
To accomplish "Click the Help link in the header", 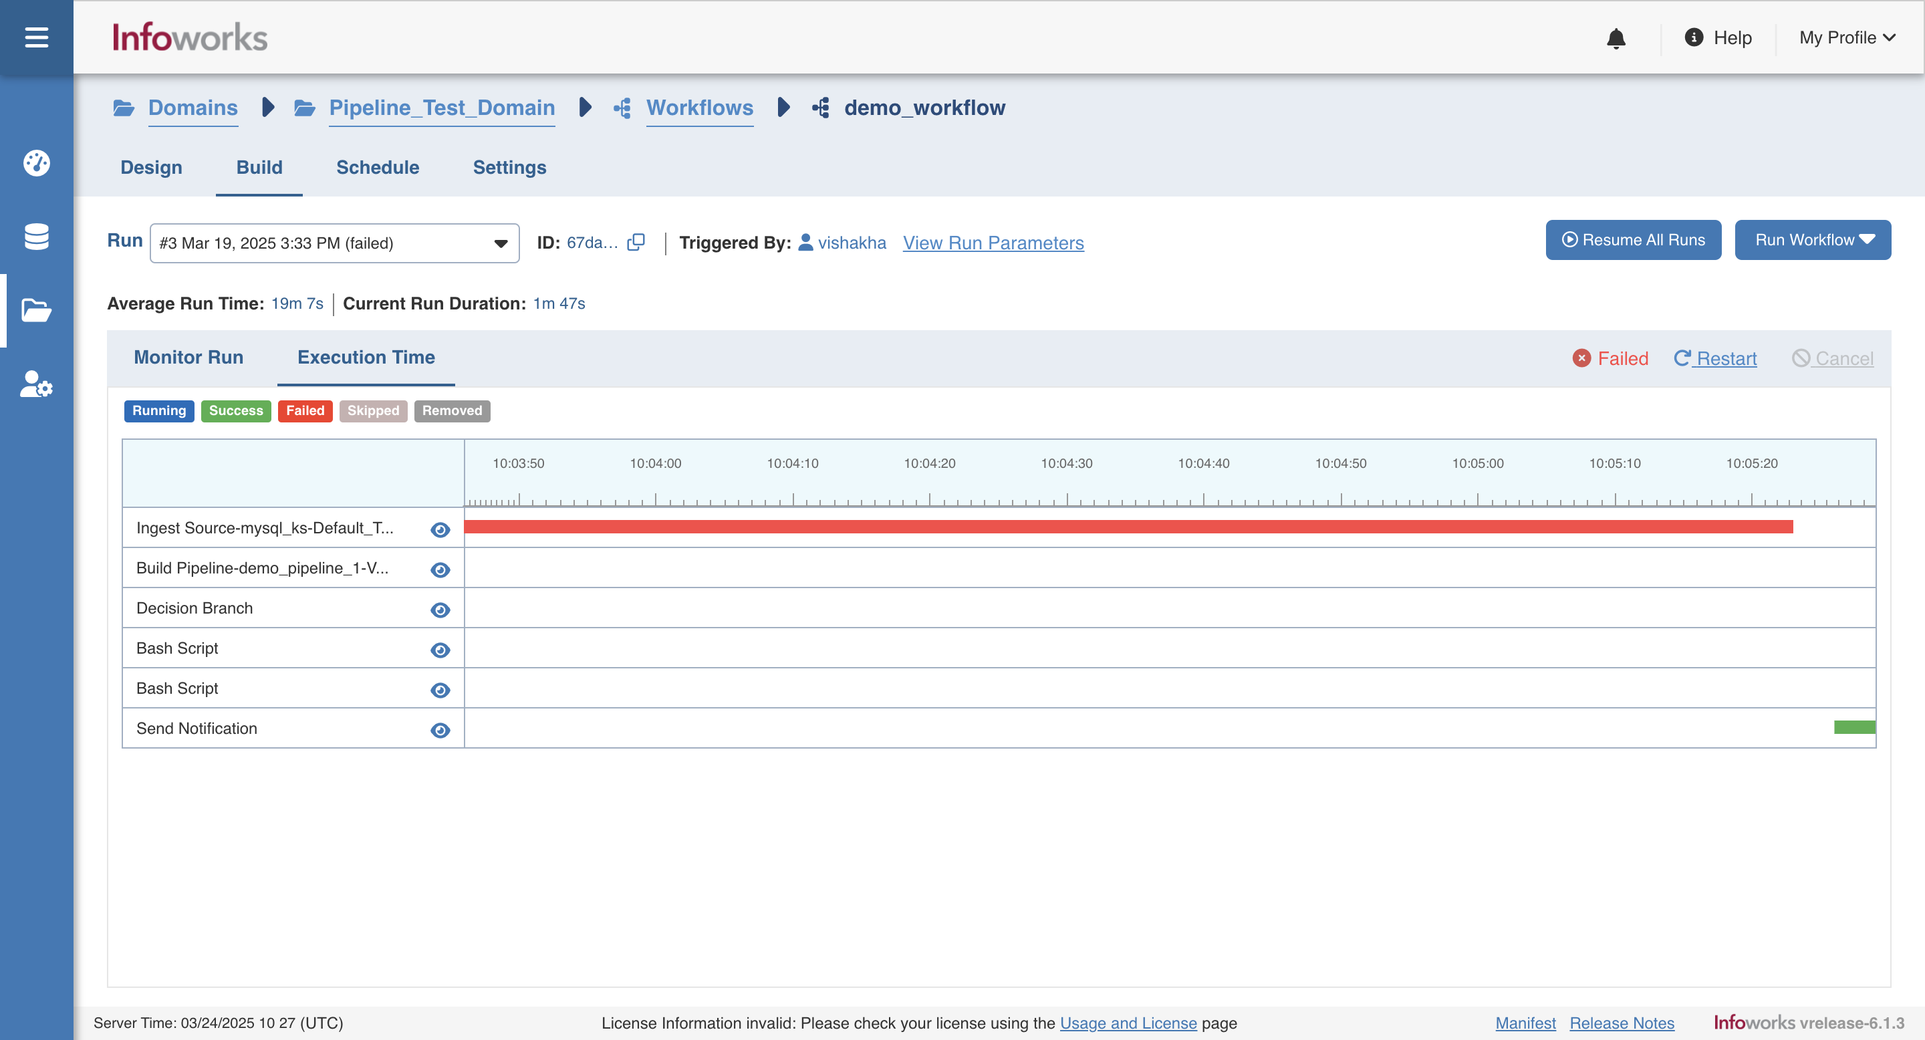I will tap(1732, 37).
